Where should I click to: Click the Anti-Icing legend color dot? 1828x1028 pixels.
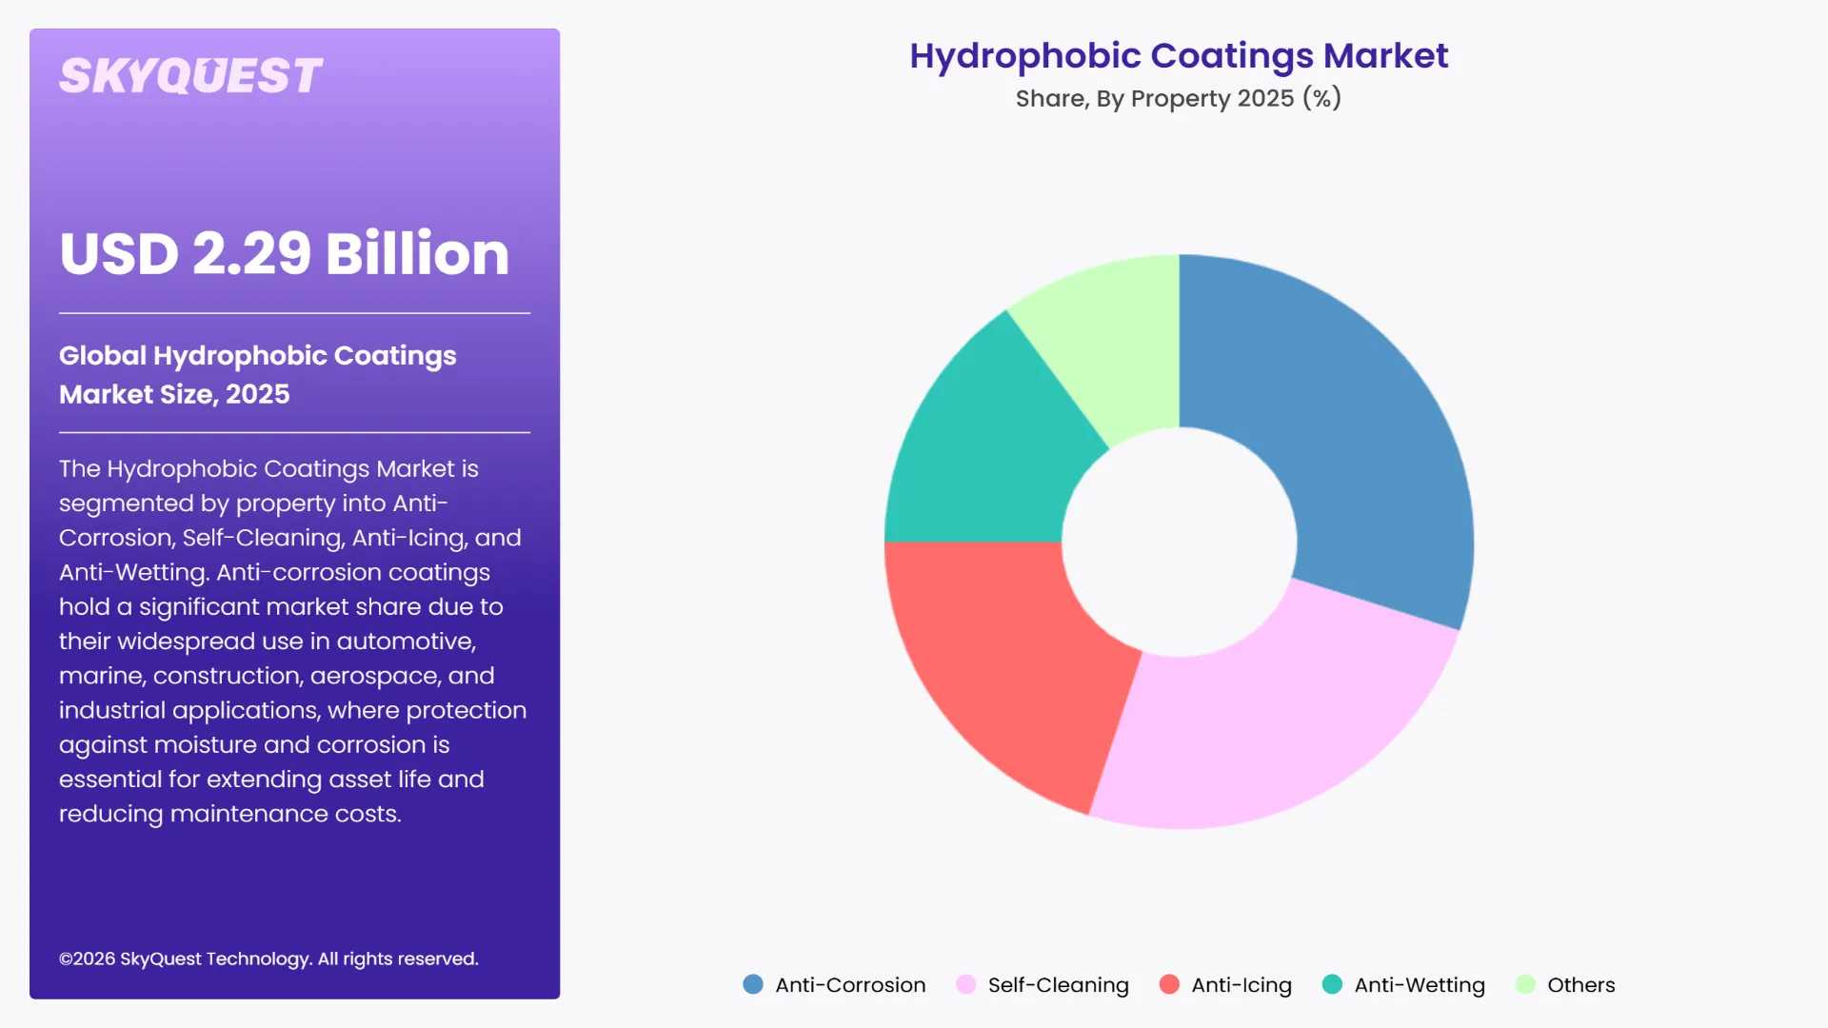tap(1169, 984)
